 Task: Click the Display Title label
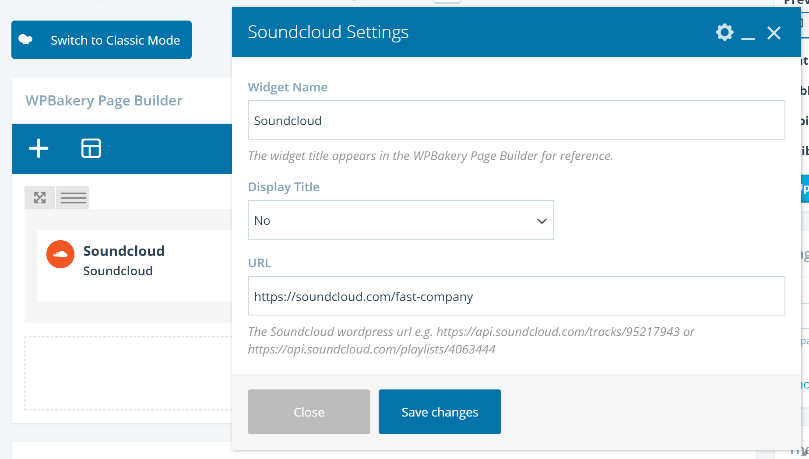pyautogui.click(x=284, y=187)
